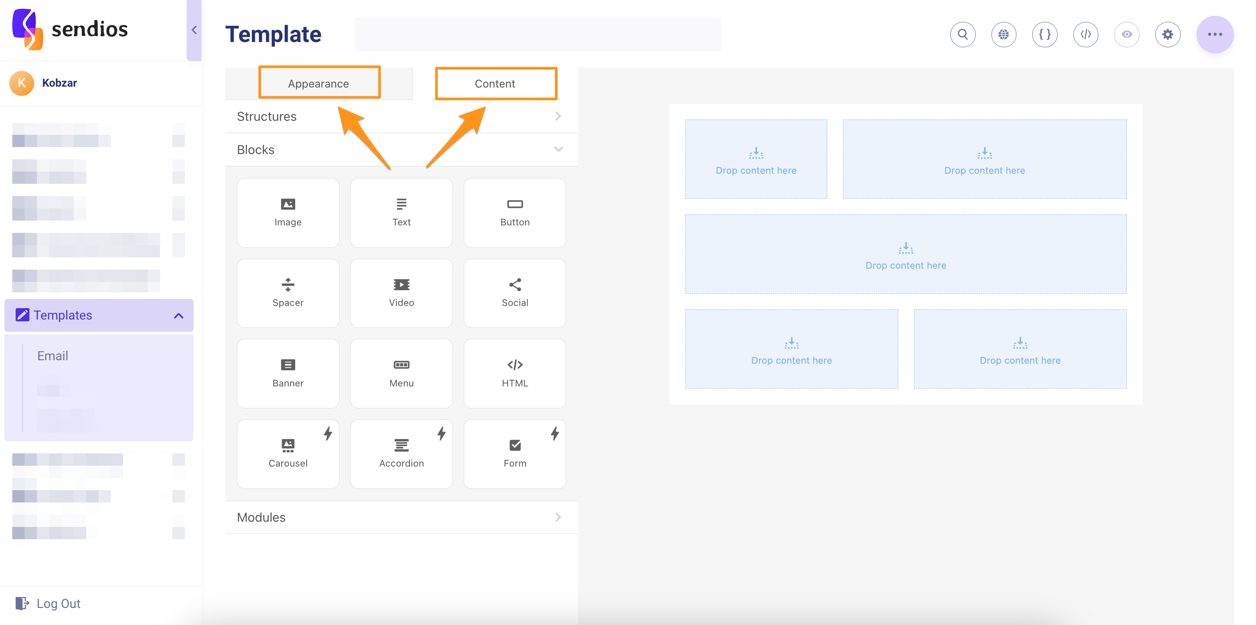Click the search magnifier icon in header
This screenshot has height=625, width=1256.
[963, 34]
